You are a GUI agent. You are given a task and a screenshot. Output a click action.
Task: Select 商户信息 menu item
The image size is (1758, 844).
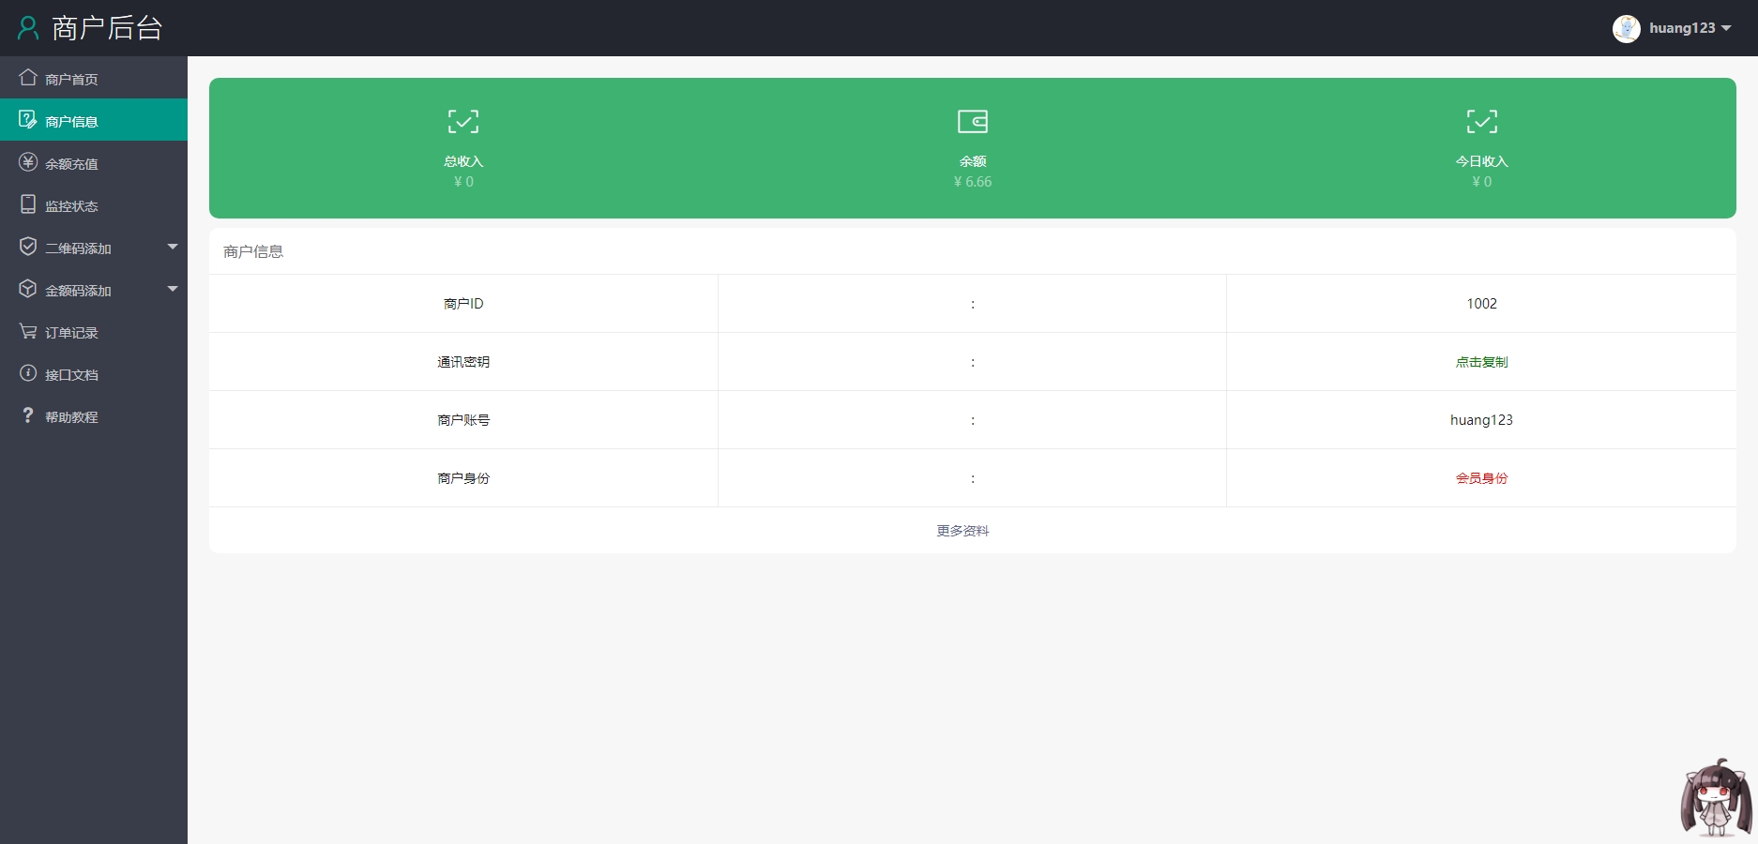coord(94,120)
